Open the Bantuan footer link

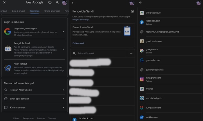[41, 118]
